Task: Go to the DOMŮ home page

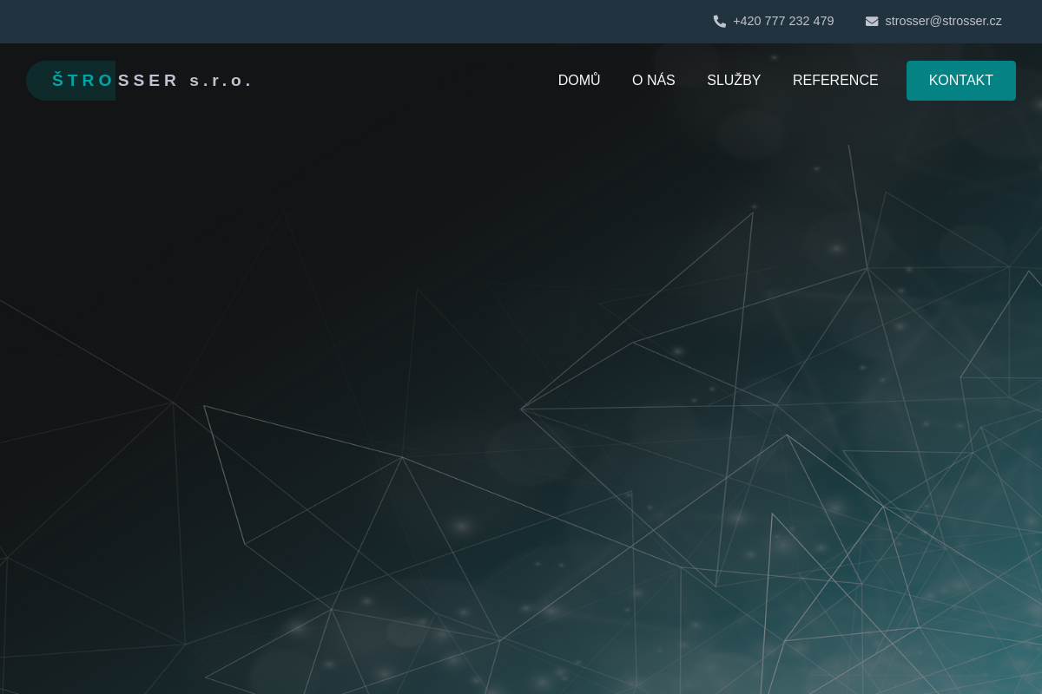Action: (x=579, y=81)
